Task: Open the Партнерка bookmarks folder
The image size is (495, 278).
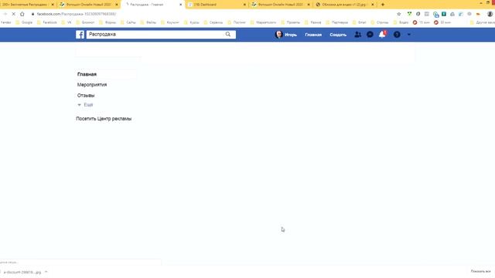Action: (x=337, y=22)
